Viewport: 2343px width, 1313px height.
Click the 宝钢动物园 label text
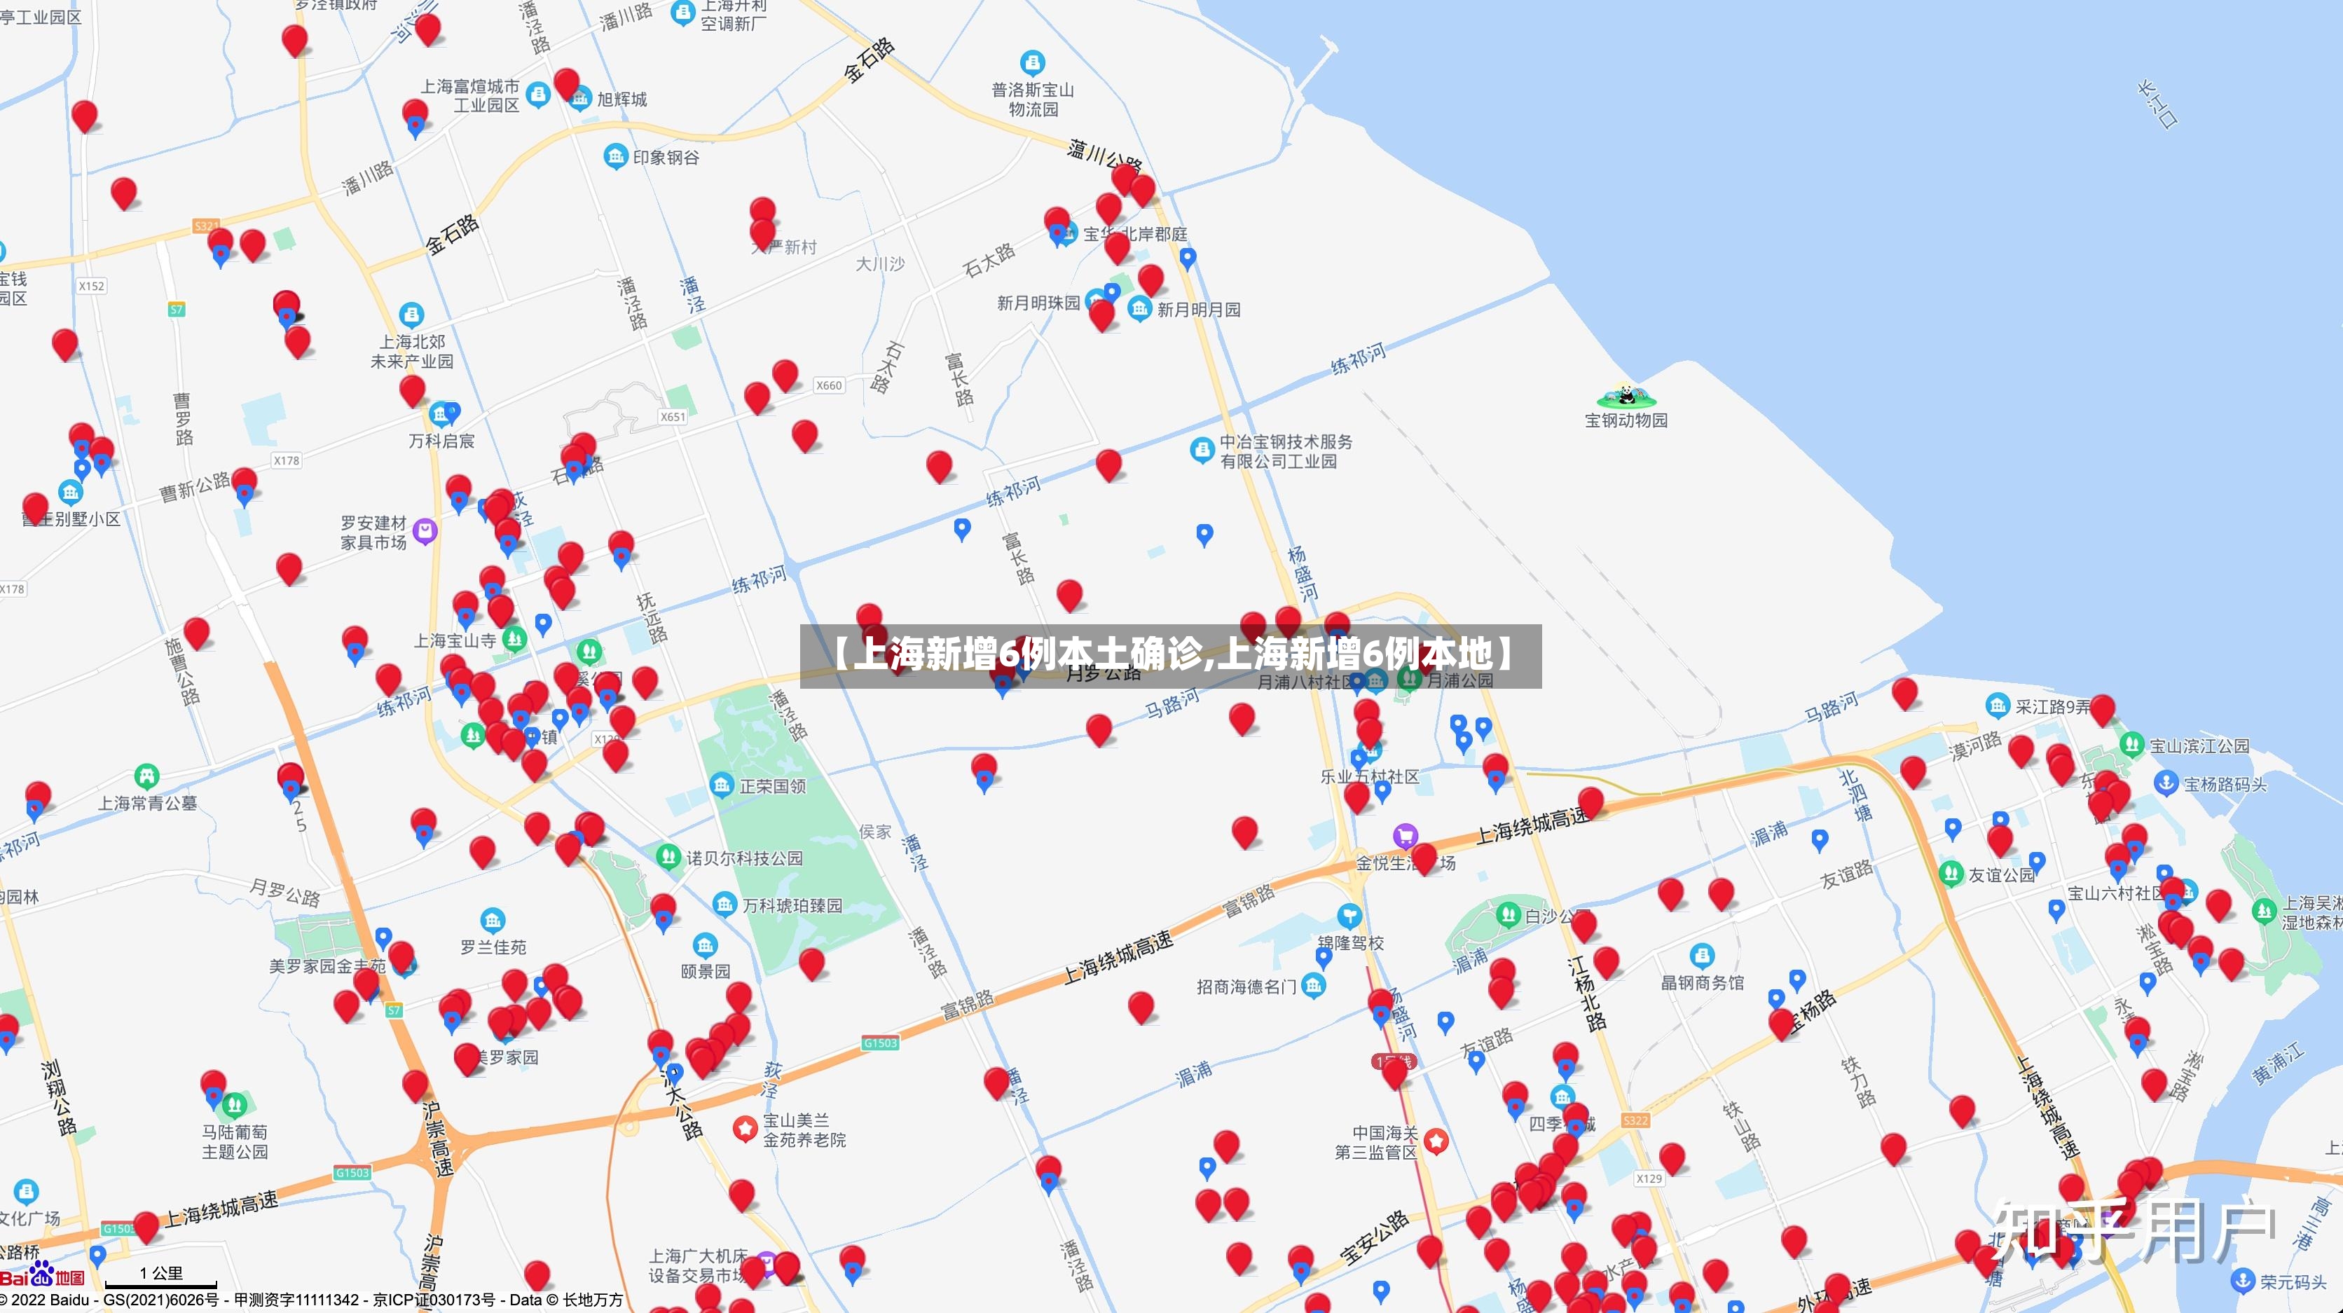(1626, 420)
